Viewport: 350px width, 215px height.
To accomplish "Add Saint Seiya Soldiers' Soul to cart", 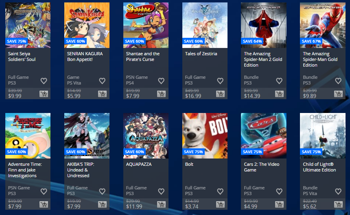I will coord(44,94).
